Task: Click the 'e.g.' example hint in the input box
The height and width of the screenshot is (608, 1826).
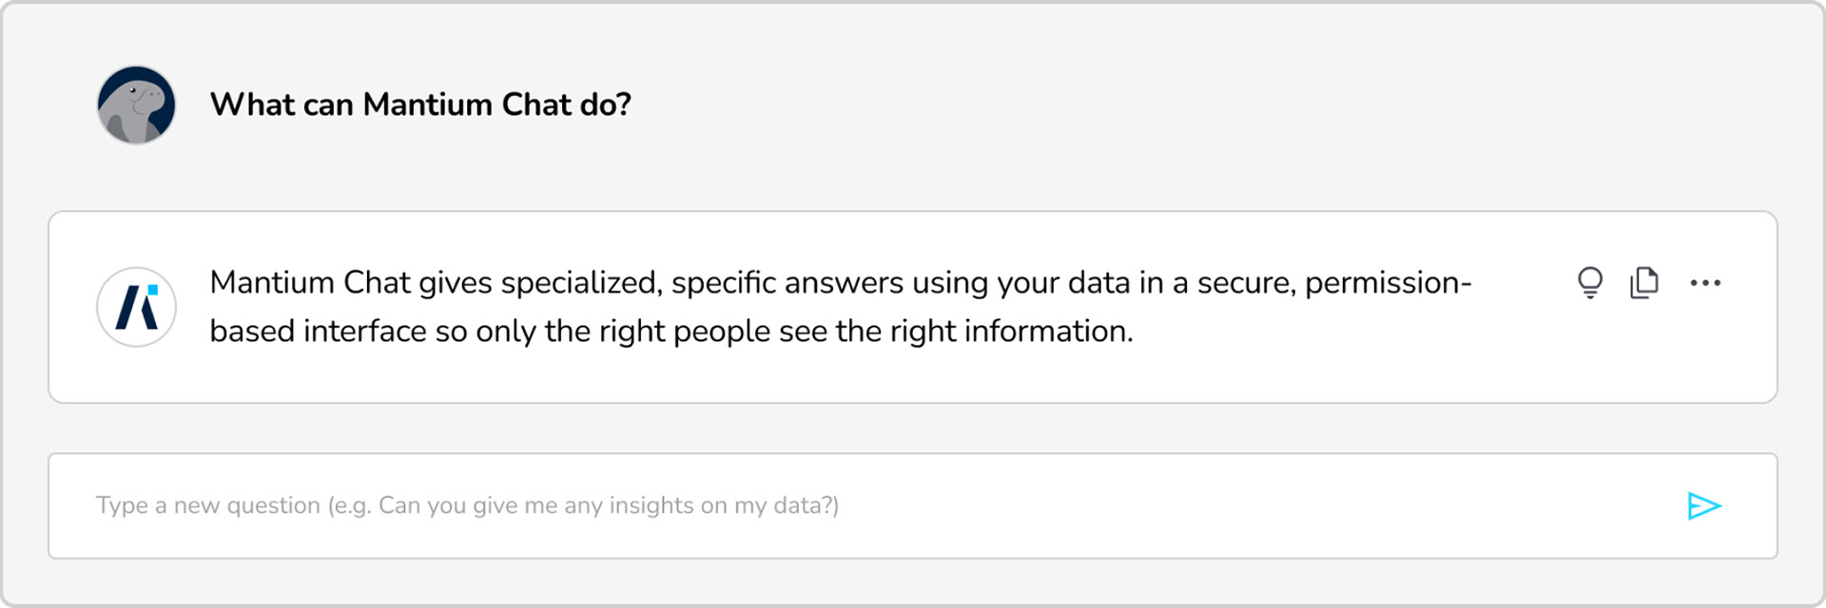Action: coord(350,505)
